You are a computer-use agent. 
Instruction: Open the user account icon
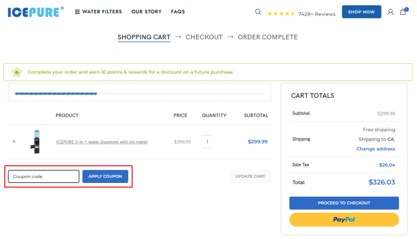[x=390, y=12]
